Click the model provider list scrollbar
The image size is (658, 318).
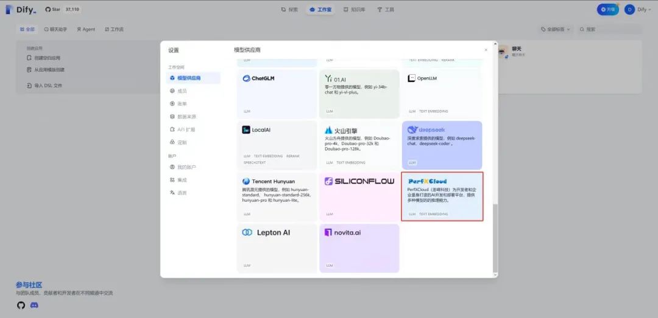click(x=495, y=238)
